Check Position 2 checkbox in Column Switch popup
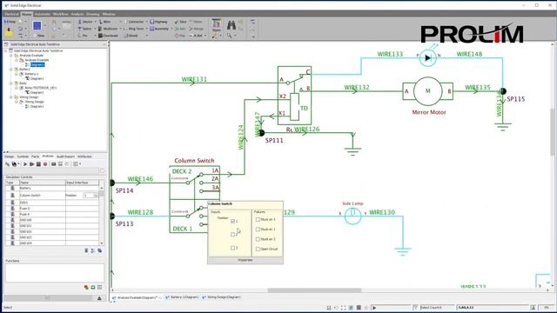Screen dimensions: 557x313 coord(233,234)
